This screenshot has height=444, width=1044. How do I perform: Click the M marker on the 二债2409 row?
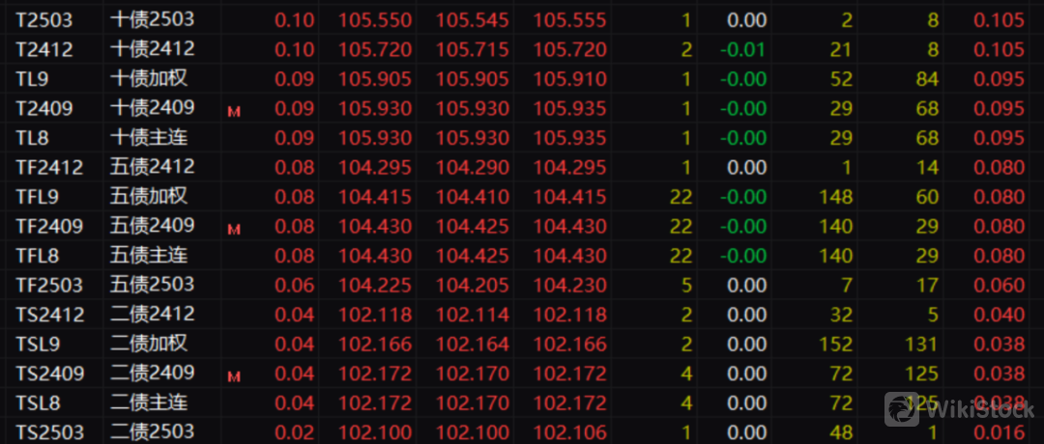[x=233, y=376]
